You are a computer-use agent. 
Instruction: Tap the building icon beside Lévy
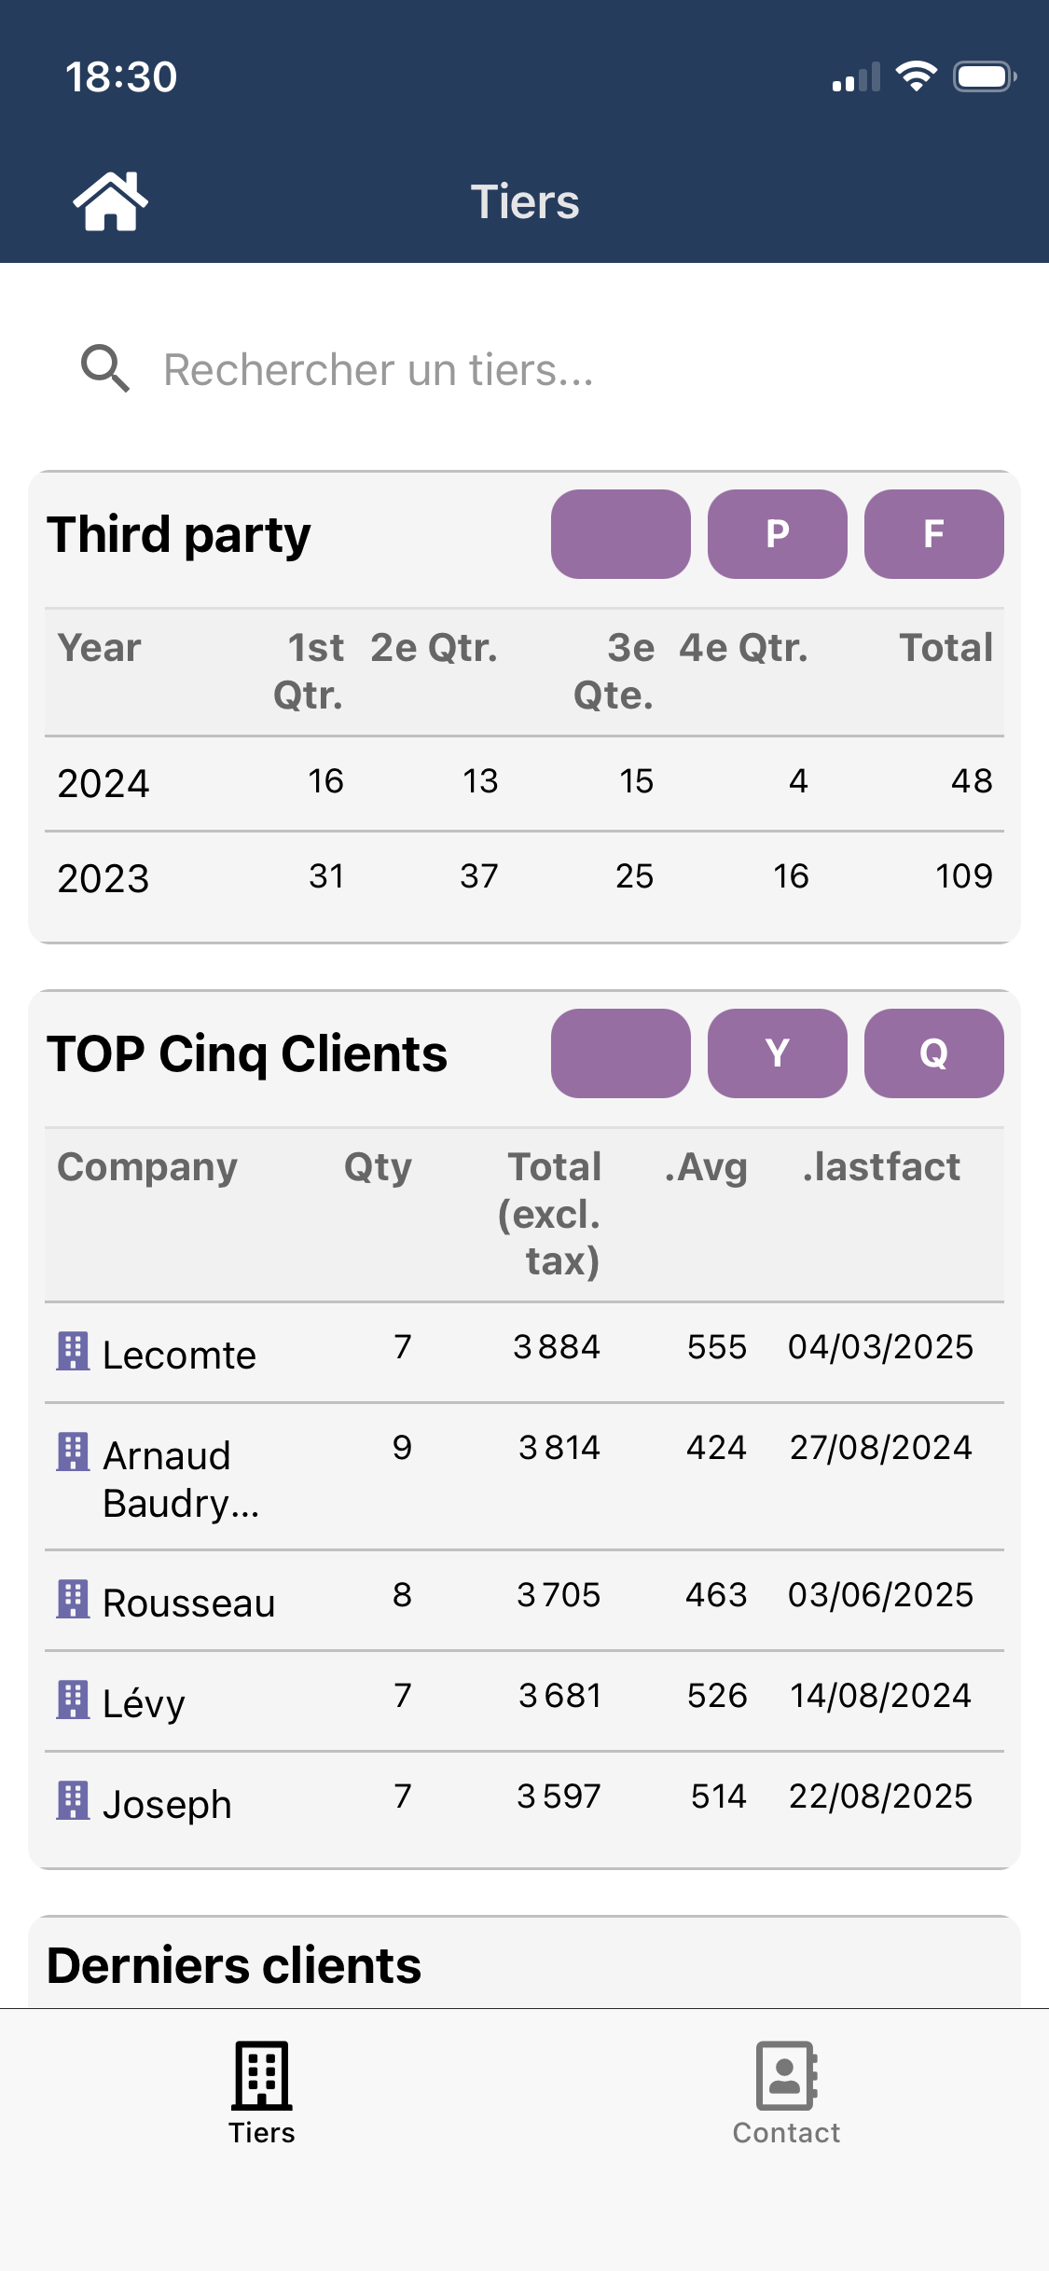point(73,1700)
